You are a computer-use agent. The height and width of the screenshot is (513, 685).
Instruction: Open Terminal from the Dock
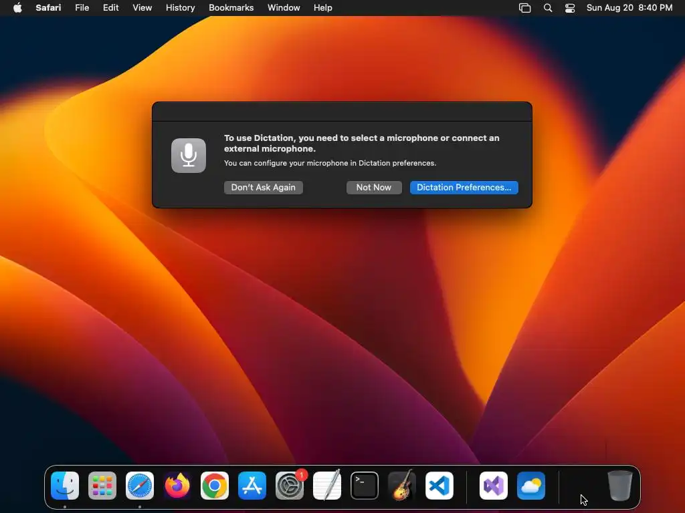tap(365, 486)
